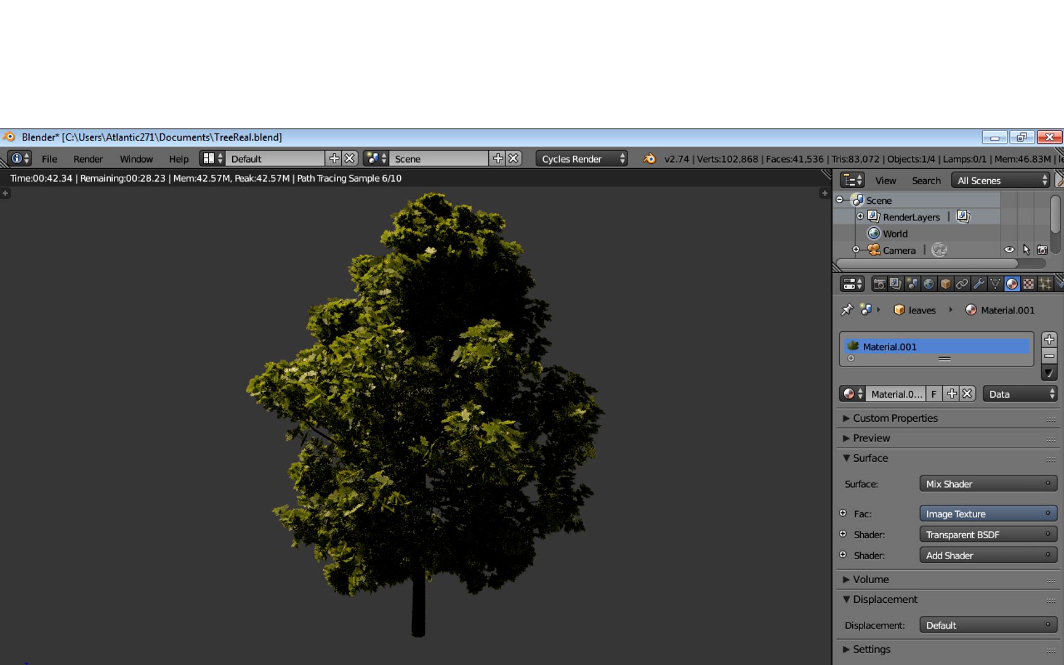Click the Data button for material linking
Image resolution: width=1064 pixels, height=665 pixels.
pos(1019,393)
